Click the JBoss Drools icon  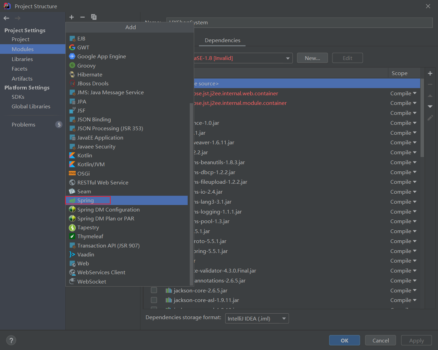tap(72, 83)
